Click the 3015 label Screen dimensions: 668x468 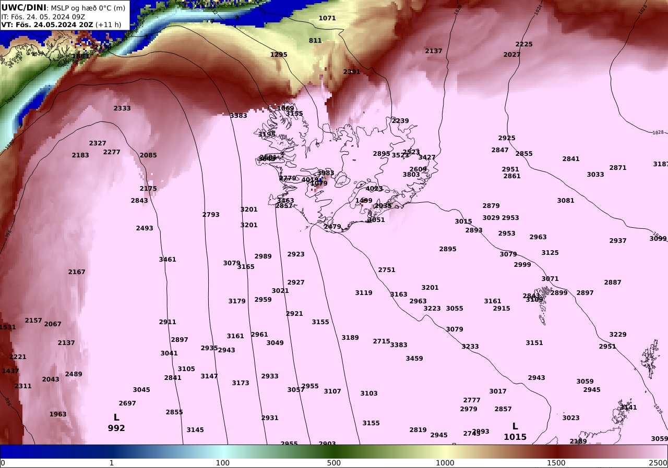[x=463, y=221]
